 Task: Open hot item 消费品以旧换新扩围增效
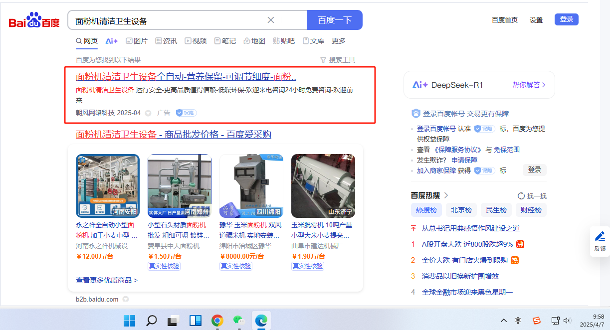[460, 276]
